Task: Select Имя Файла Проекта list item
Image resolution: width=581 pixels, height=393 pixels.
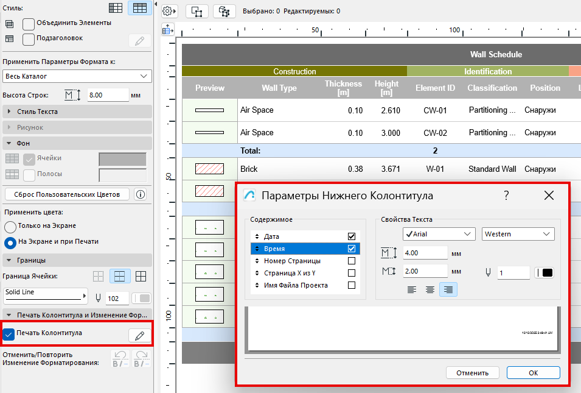Action: tap(296, 285)
